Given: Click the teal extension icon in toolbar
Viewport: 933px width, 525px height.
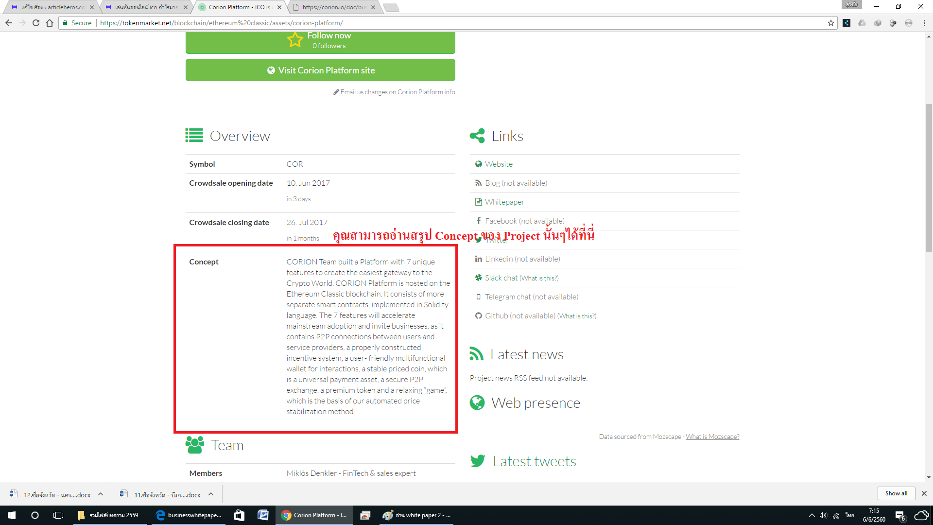Looking at the screenshot, I should pos(847,23).
